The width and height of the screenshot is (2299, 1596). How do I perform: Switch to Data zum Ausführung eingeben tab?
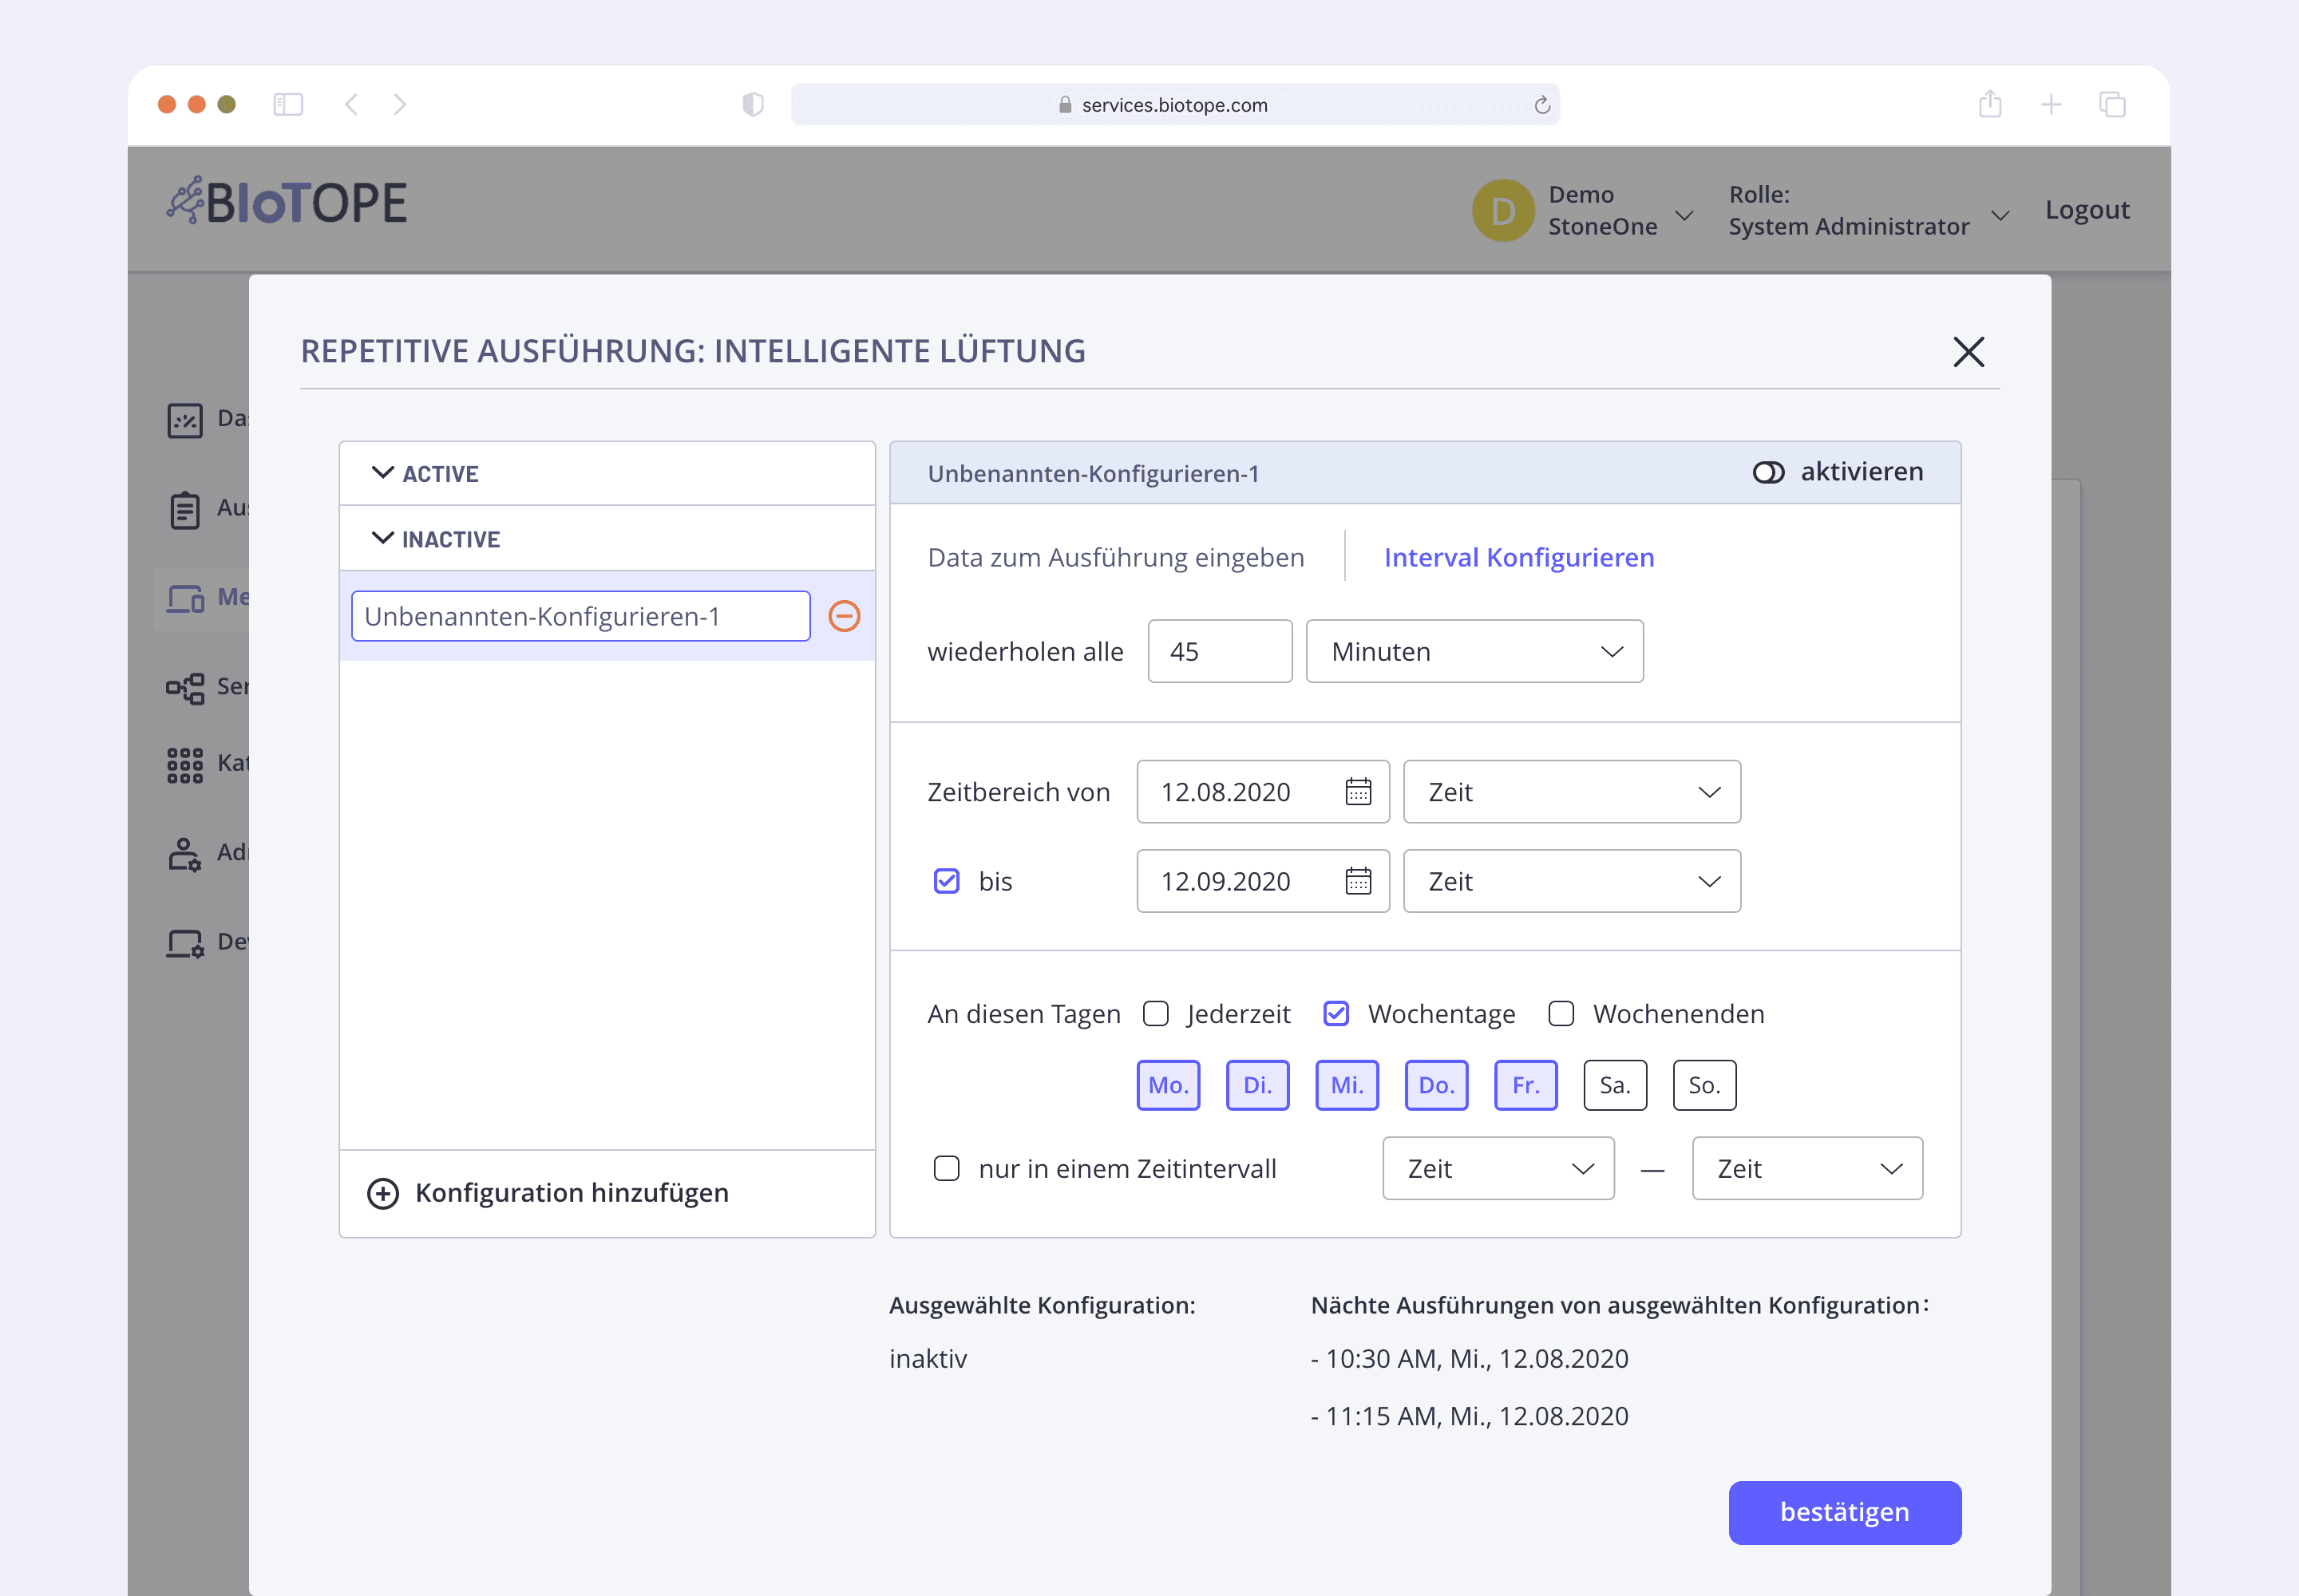[1115, 557]
